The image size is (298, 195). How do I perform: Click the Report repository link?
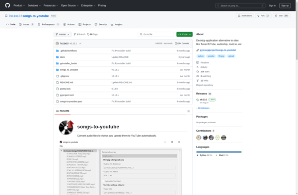point(205,85)
